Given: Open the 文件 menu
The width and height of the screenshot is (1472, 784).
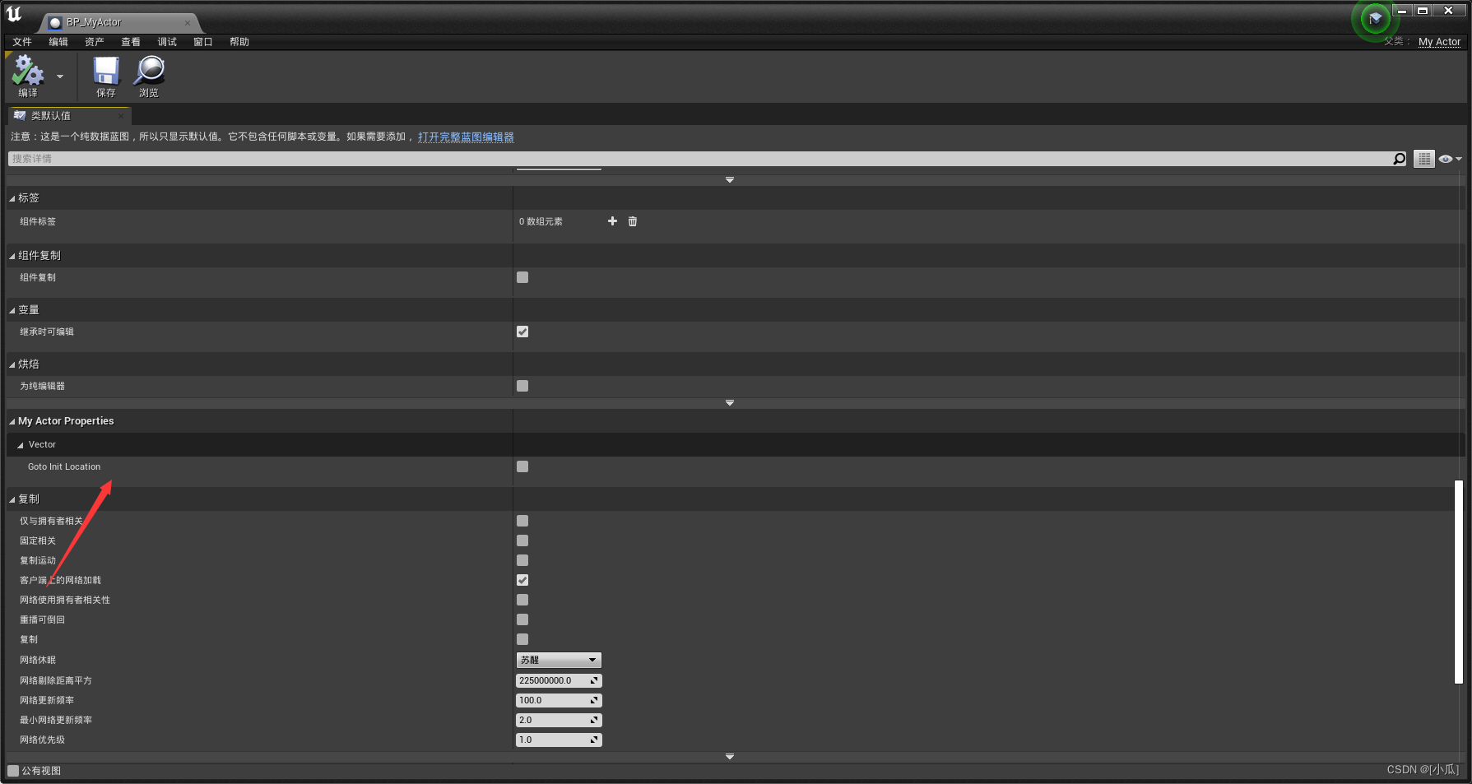Looking at the screenshot, I should [22, 42].
